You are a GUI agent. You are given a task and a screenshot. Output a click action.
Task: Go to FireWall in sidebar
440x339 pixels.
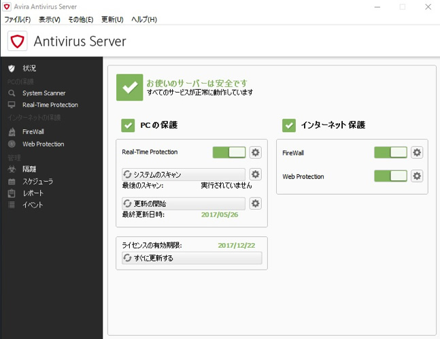[33, 132]
